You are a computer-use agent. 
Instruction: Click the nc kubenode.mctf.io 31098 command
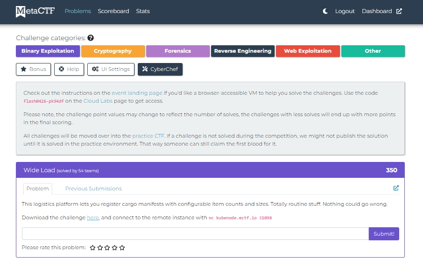[x=240, y=218]
